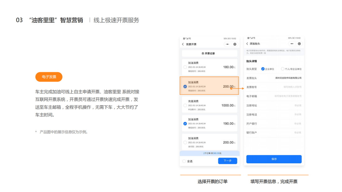The height and width of the screenshot is (192, 342).
Task: Tick the 全选 select-all checkbox
Action: 184,161
